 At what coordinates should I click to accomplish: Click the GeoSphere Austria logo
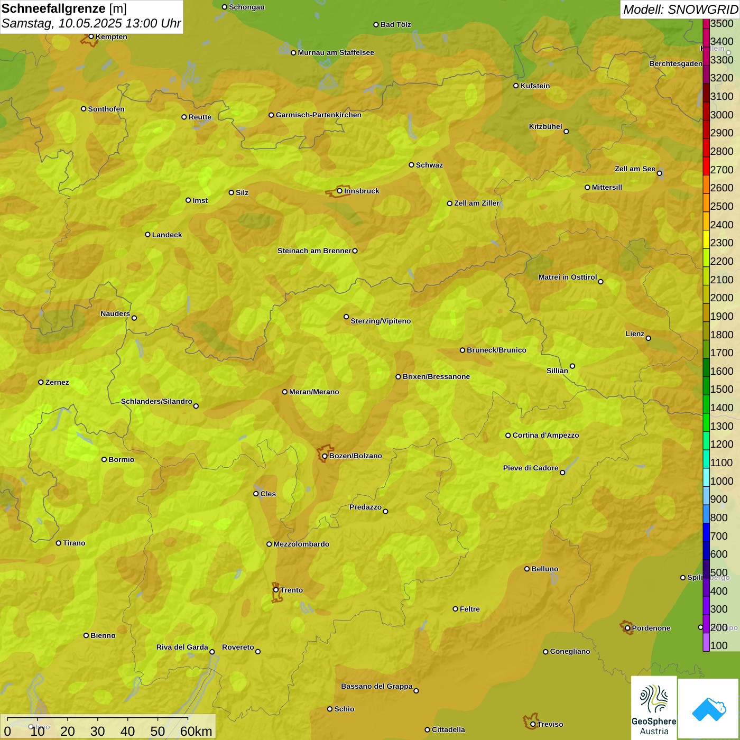point(654,709)
